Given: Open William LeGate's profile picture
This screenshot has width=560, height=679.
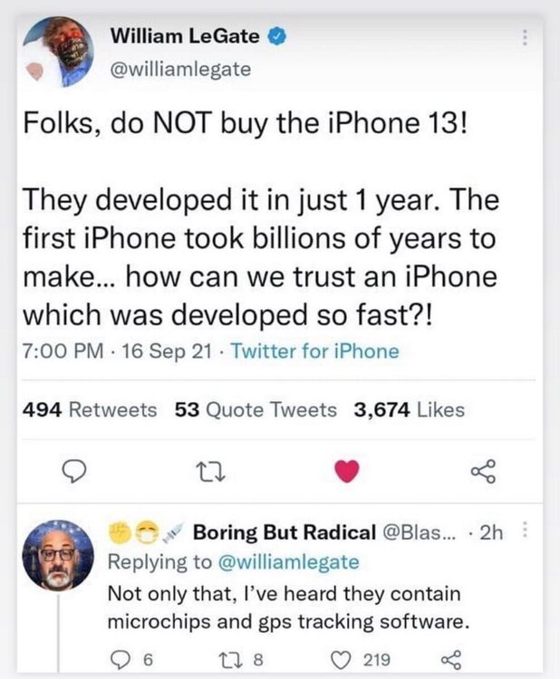Looking at the screenshot, I should point(58,52).
